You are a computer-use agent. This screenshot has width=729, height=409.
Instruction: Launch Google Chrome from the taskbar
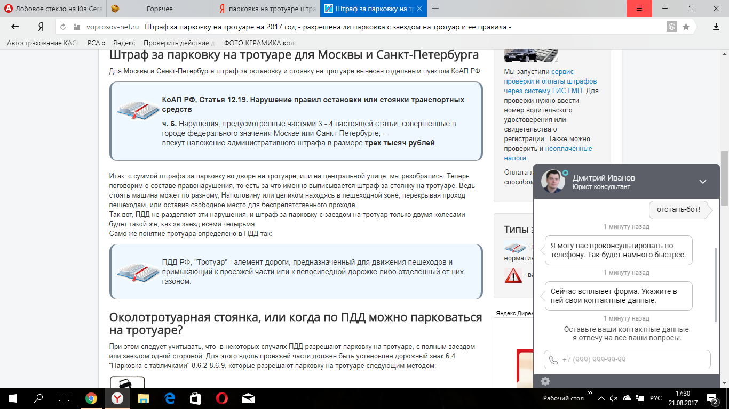(91, 398)
